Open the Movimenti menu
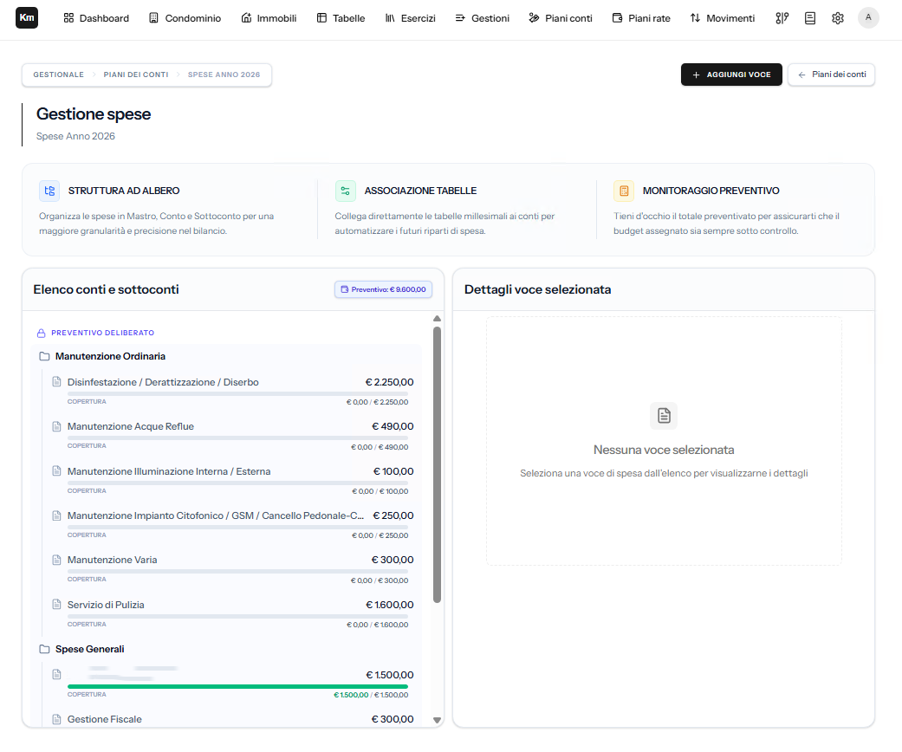This screenshot has width=902, height=752. pyautogui.click(x=722, y=18)
